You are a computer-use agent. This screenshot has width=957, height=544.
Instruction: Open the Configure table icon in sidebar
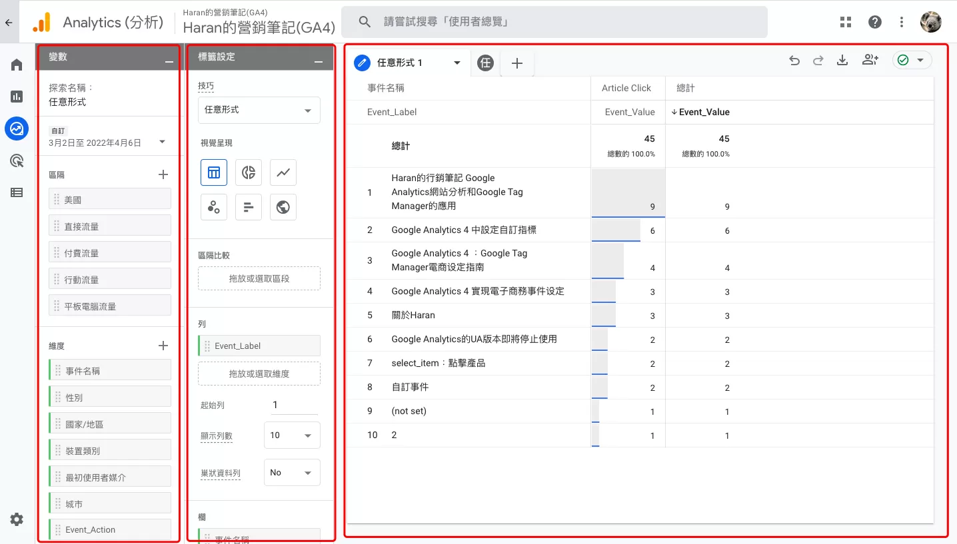(x=17, y=192)
